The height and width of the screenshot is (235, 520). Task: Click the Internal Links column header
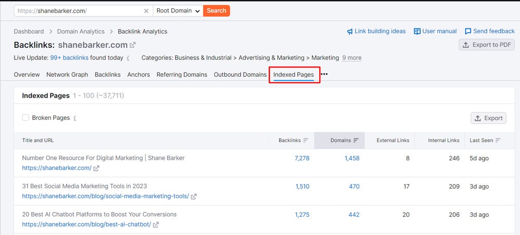tap(444, 141)
